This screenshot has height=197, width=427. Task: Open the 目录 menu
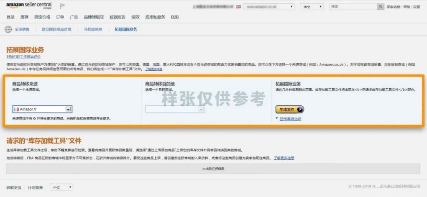tap(10, 17)
